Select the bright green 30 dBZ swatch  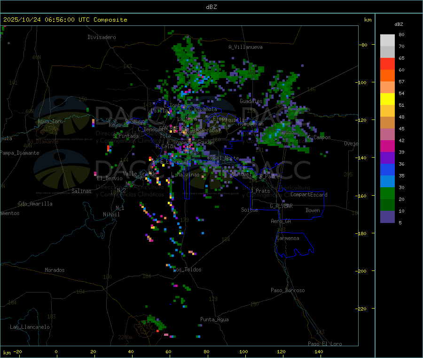pyautogui.click(x=387, y=193)
